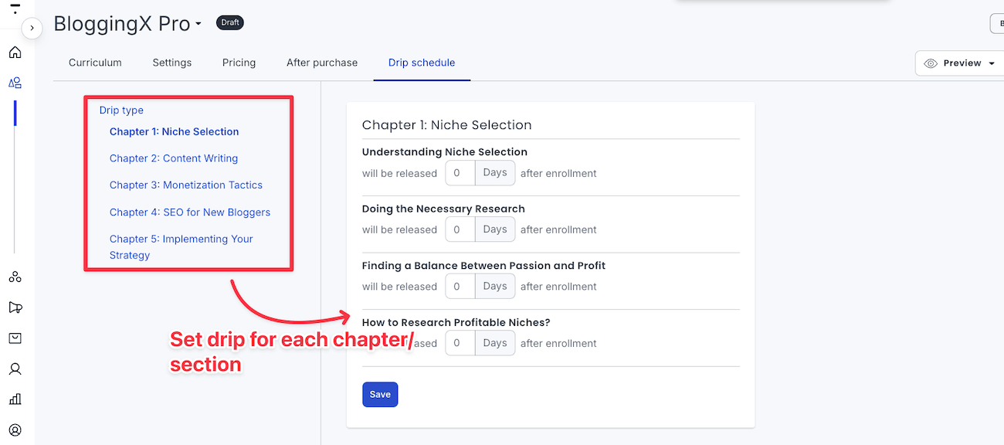Select Chapter 4: SEO for New Bloggers
The height and width of the screenshot is (445, 1004).
190,212
